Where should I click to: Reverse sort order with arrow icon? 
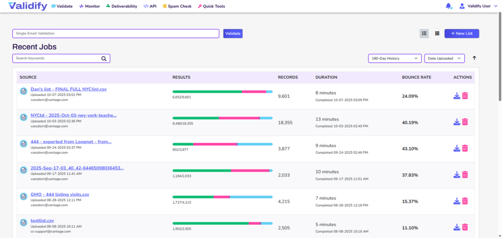coord(474,58)
